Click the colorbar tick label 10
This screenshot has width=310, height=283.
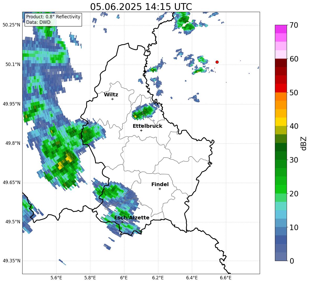(294, 227)
